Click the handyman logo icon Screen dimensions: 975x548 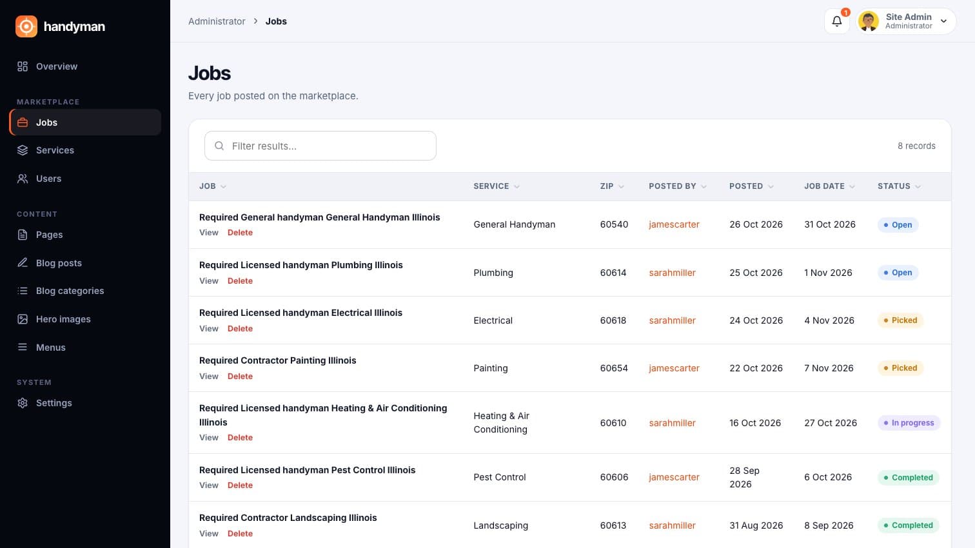pos(26,26)
